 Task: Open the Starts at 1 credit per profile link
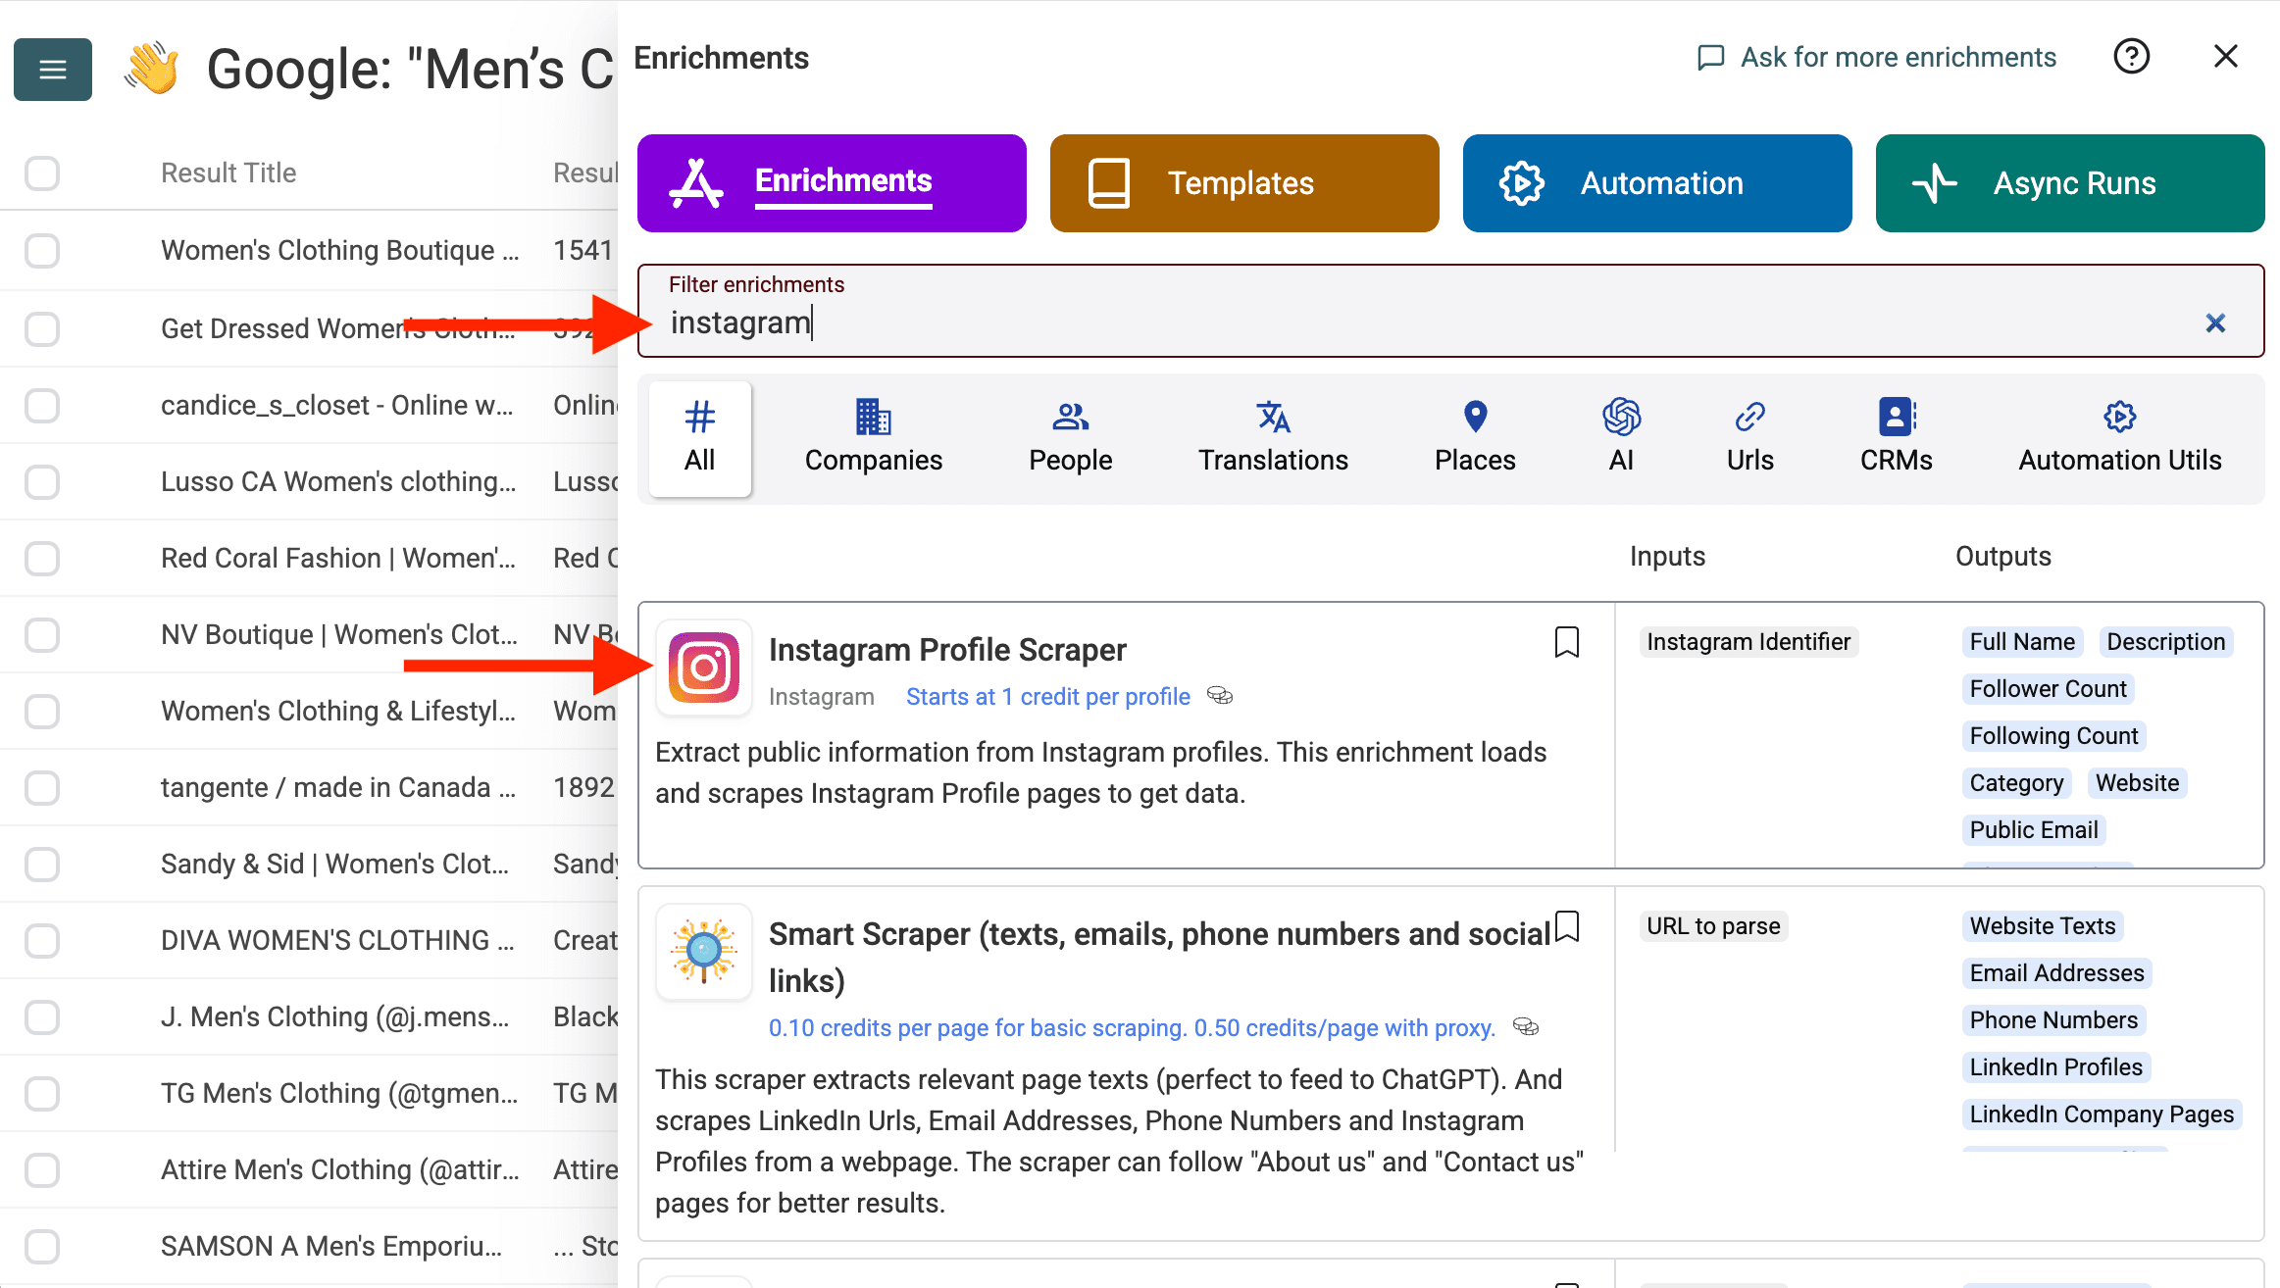tap(1046, 696)
